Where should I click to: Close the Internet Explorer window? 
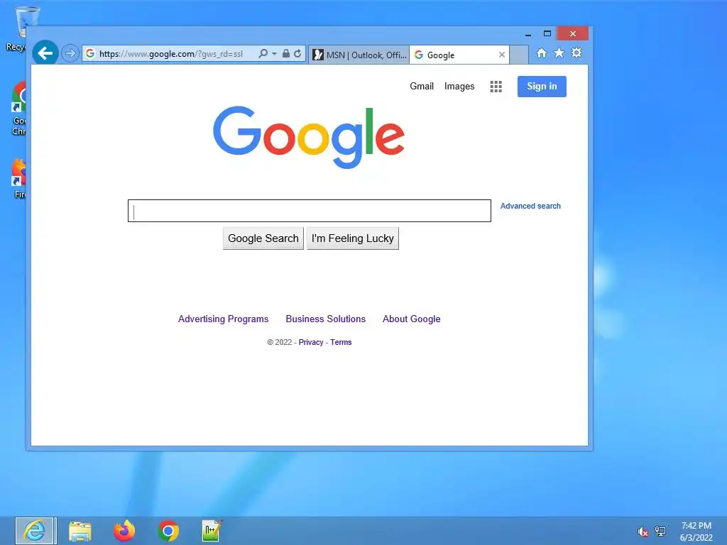573,34
